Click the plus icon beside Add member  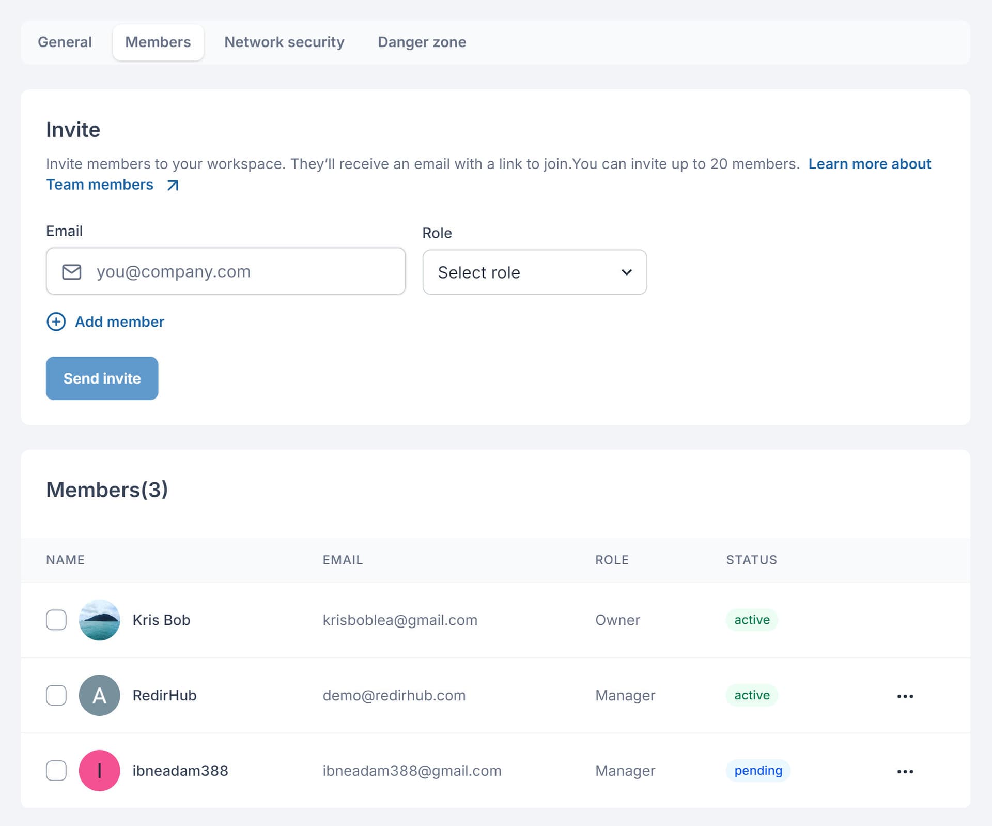click(56, 322)
